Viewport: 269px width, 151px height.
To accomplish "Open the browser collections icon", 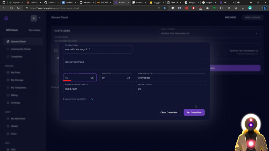I will coord(236,8).
